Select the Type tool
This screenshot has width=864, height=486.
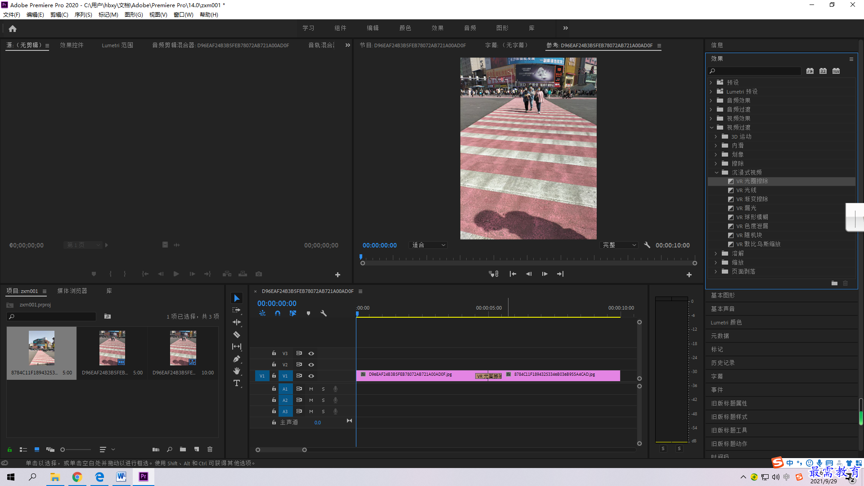[237, 383]
